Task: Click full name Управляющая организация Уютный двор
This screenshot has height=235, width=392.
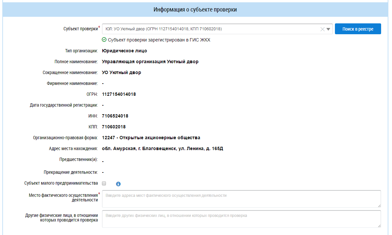Action: [x=150, y=62]
